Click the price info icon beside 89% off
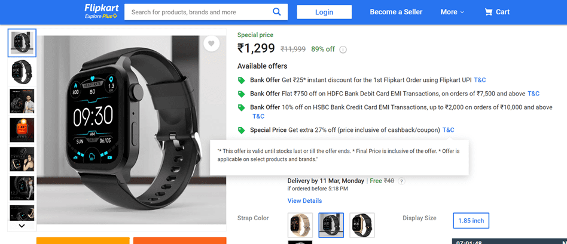 coord(343,50)
